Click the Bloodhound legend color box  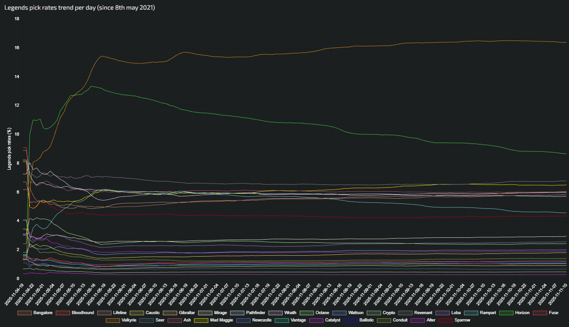(x=63, y=313)
